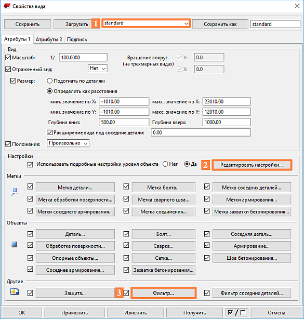Toggle Расширение вида под соседние детали checkbox

(50, 132)
